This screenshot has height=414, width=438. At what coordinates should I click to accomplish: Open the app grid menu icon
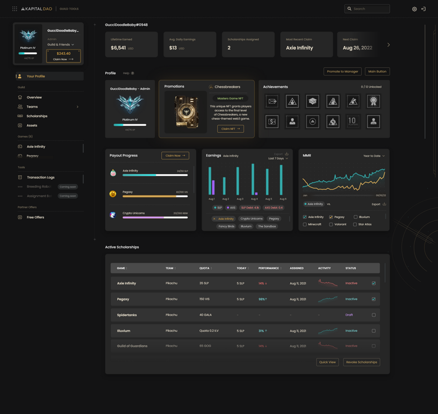[15, 9]
